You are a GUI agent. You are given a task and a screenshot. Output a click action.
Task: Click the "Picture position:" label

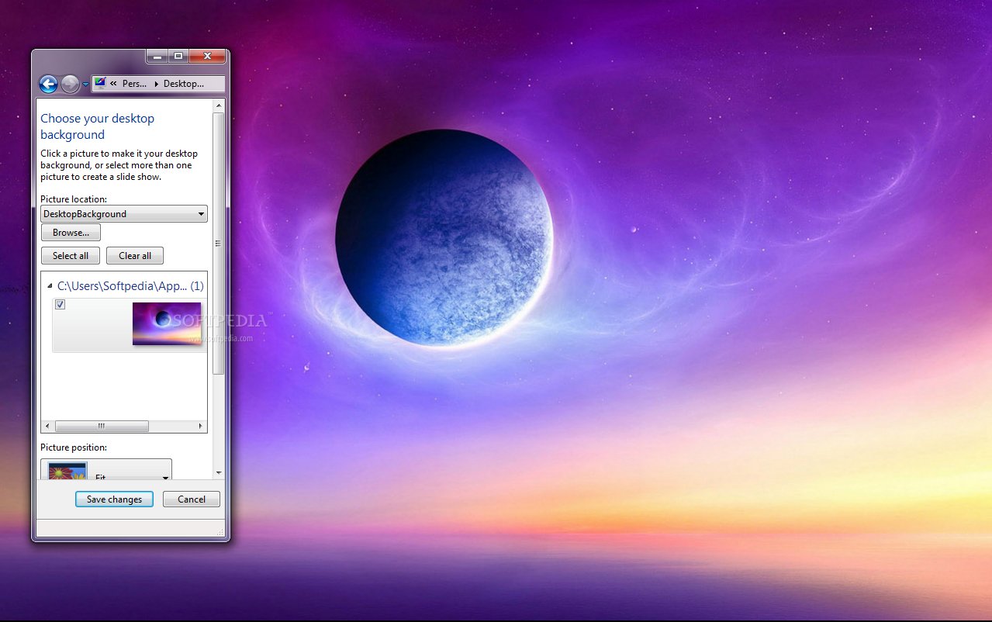point(74,447)
